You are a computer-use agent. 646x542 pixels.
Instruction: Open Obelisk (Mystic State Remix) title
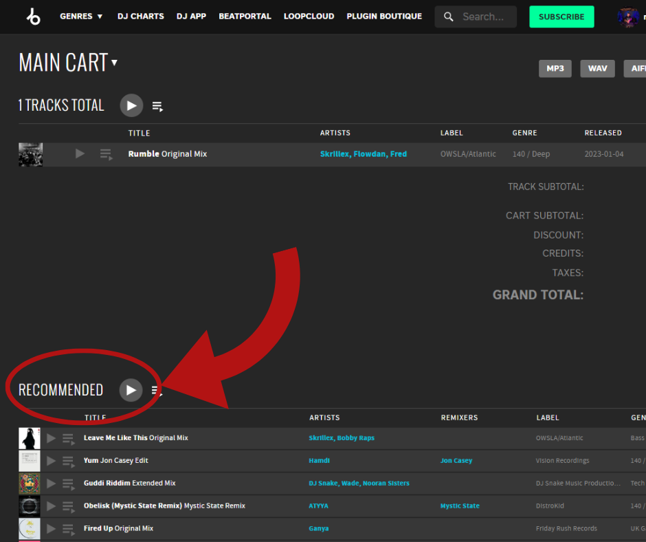tap(164, 506)
